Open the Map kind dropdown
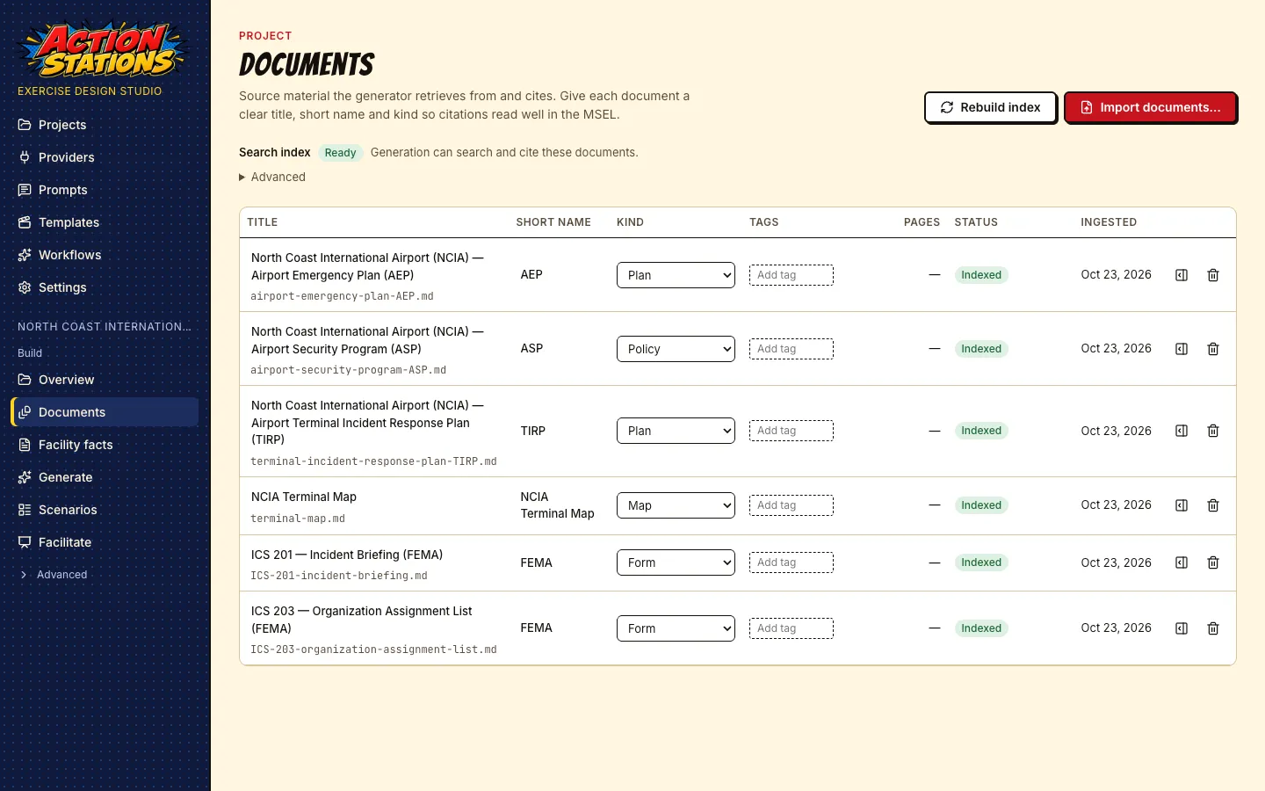This screenshot has width=1265, height=791. pyautogui.click(x=676, y=505)
